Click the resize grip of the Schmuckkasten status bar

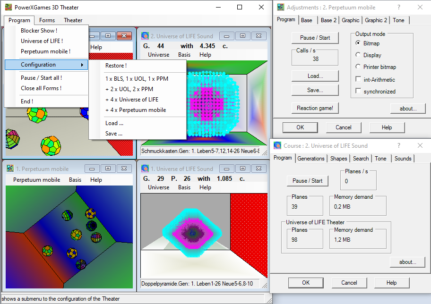coord(264,152)
